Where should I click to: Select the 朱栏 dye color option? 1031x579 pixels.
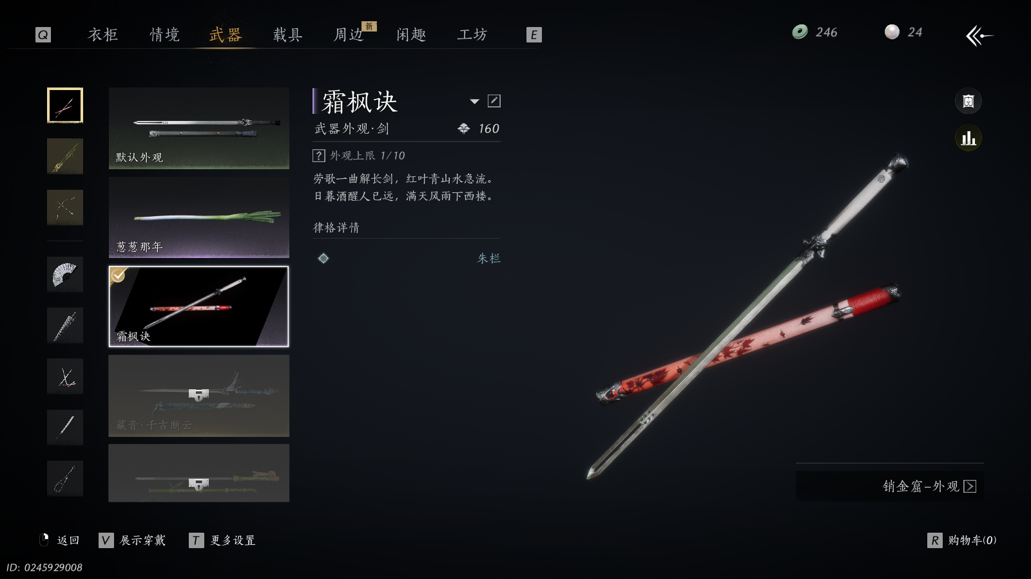(488, 259)
